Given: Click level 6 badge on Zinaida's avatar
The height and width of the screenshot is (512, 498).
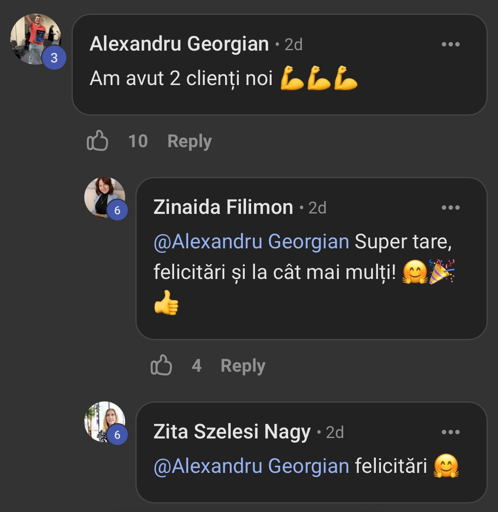Looking at the screenshot, I should 117,210.
